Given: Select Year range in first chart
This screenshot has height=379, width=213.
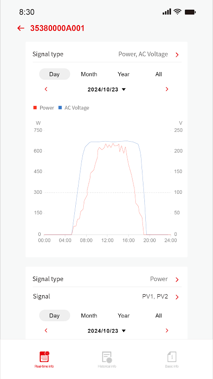Looking at the screenshot, I should click(x=124, y=74).
